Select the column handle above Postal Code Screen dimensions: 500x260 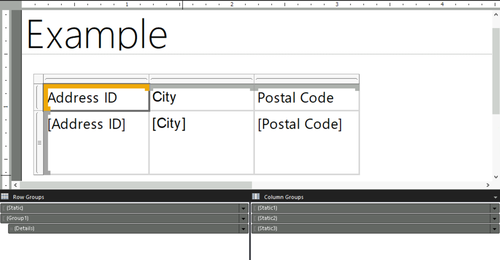point(307,78)
